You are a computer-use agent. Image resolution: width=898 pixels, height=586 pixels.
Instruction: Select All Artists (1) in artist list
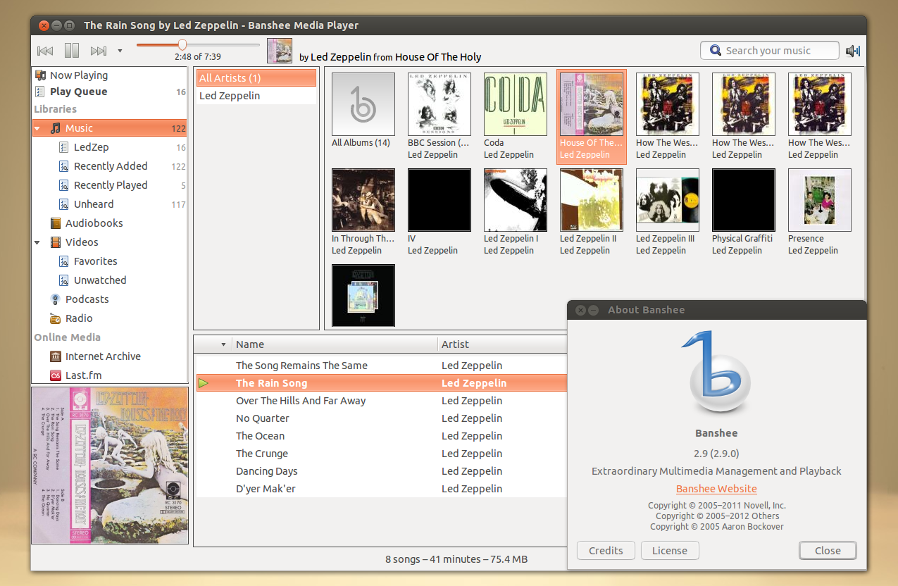point(256,78)
